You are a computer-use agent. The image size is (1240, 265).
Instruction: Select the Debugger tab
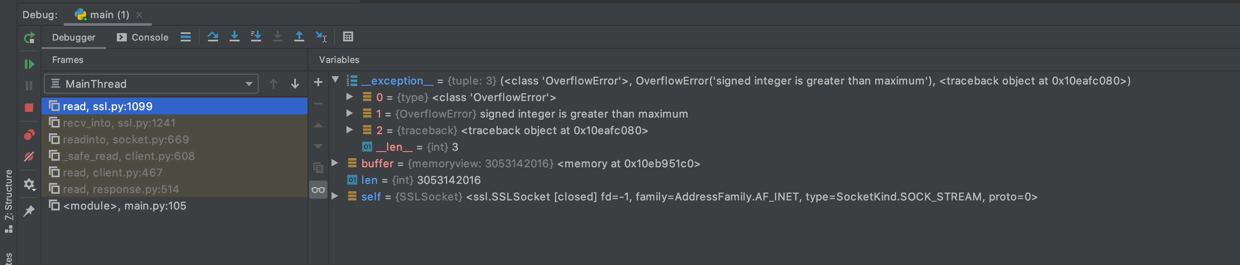[x=73, y=37]
